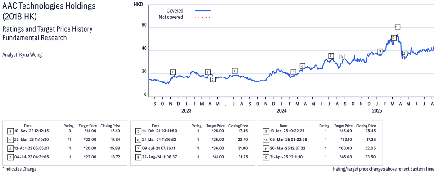Click the date 22-Aug-24 11:08:37

160,157
